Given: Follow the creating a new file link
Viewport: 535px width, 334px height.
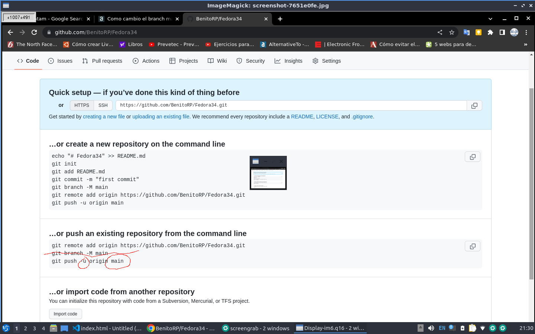Looking at the screenshot, I should [x=104, y=117].
